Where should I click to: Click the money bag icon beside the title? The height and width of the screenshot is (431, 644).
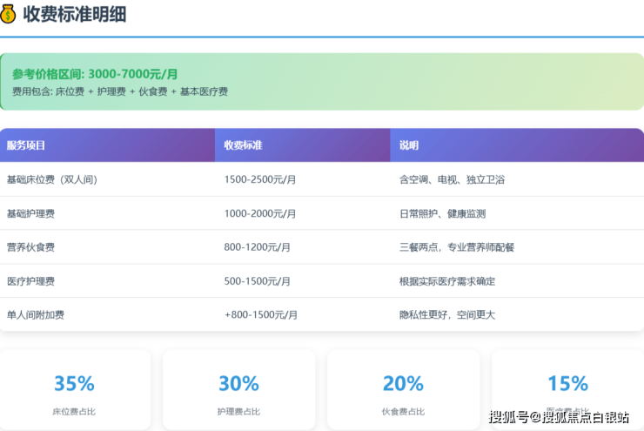click(8, 14)
